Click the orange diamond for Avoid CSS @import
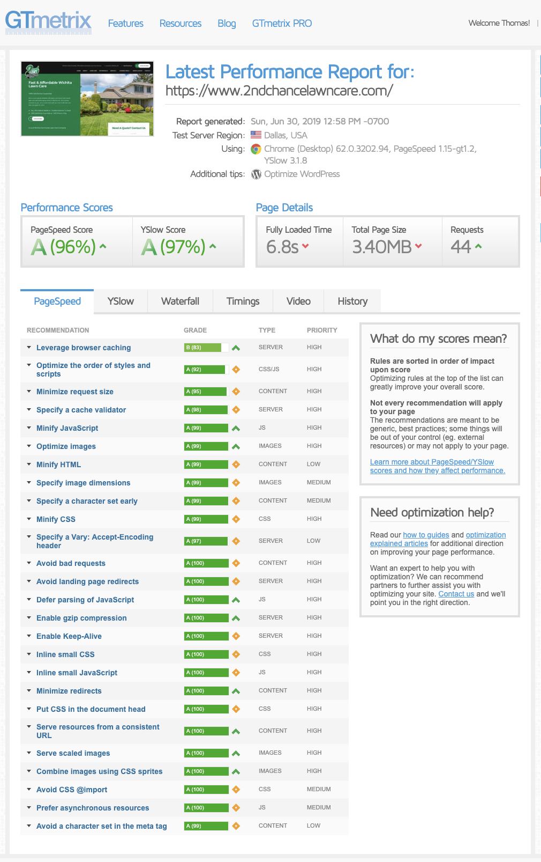Viewport: 541px width, 862px height. tap(236, 790)
